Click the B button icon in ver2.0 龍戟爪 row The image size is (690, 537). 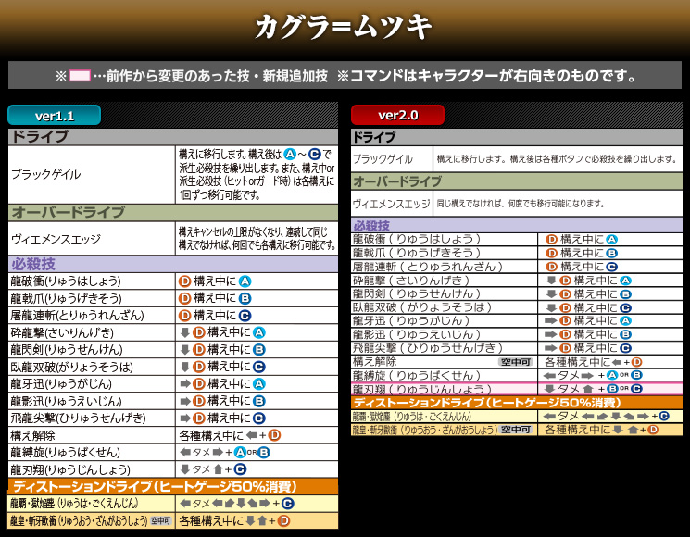click(x=611, y=253)
